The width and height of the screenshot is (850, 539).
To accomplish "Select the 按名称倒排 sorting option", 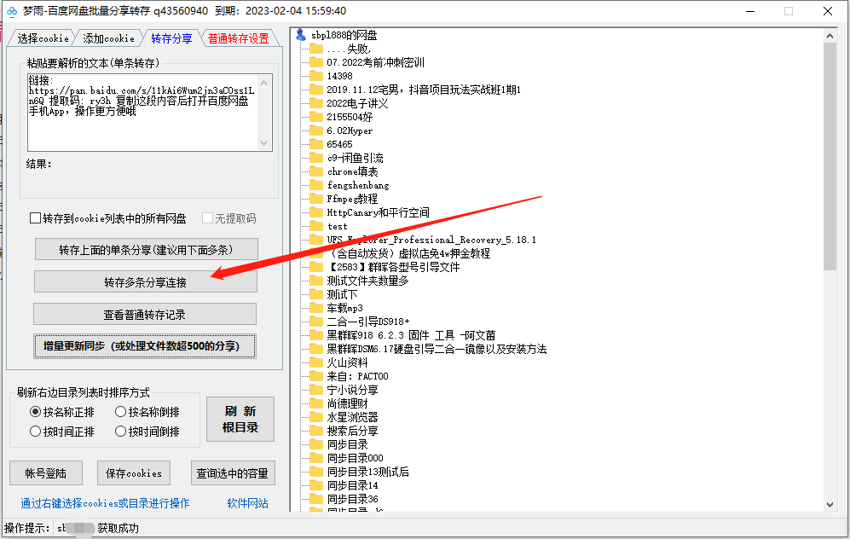I will 120,412.
